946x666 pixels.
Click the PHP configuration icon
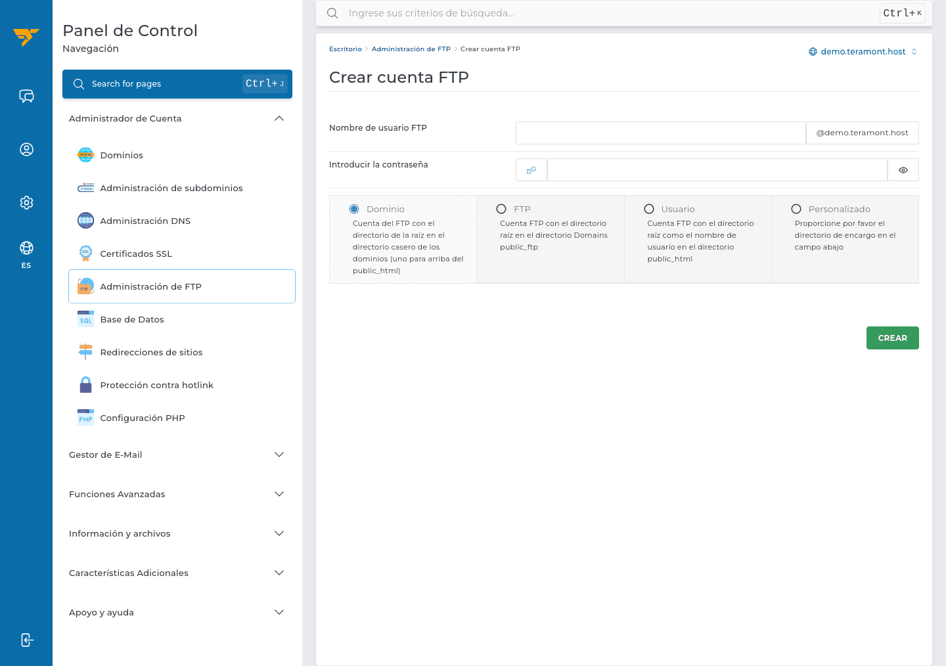[85, 418]
